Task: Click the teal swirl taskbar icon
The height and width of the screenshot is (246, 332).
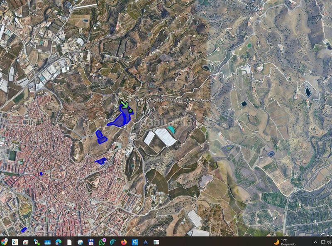Action: click(x=113, y=242)
